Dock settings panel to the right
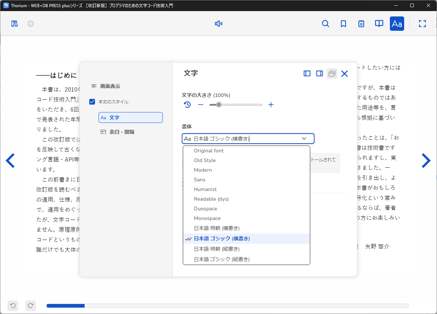 [320, 73]
